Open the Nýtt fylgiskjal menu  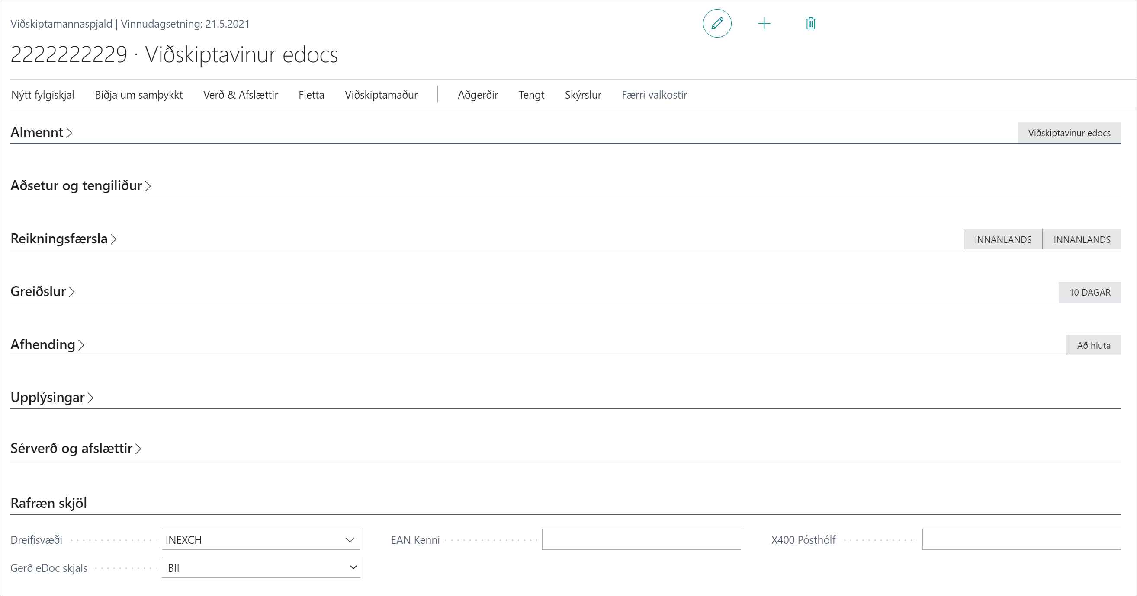pos(43,95)
